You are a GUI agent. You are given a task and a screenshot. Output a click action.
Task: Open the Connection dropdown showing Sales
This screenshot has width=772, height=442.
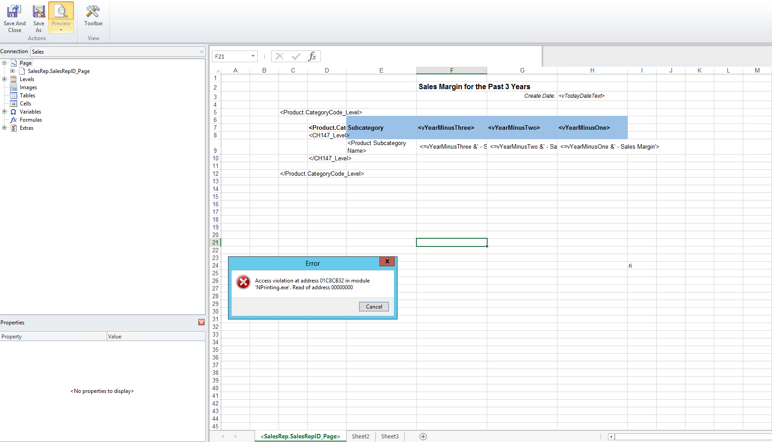tap(118, 52)
